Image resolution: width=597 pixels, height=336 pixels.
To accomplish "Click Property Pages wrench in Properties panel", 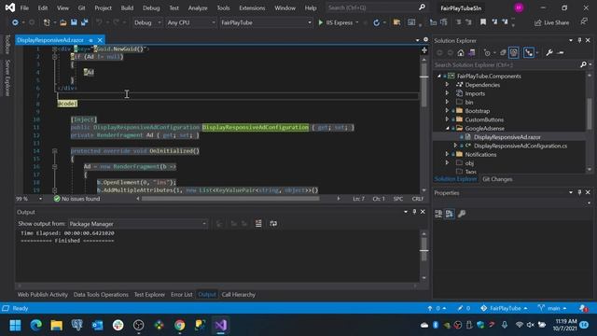I will (462, 214).
